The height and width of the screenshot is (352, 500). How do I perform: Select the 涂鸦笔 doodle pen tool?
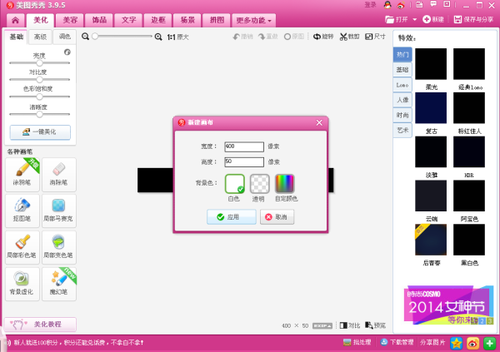(x=22, y=175)
